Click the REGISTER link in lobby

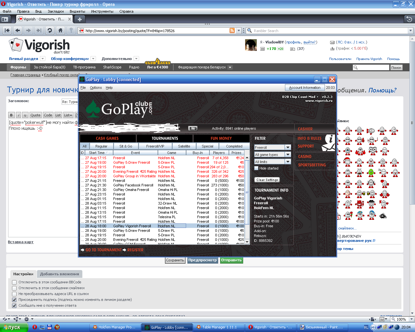(x=135, y=250)
